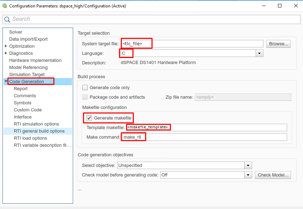303x209 pixels.
Task: Toggle Package code and artifacts checkbox
Action: [85, 97]
